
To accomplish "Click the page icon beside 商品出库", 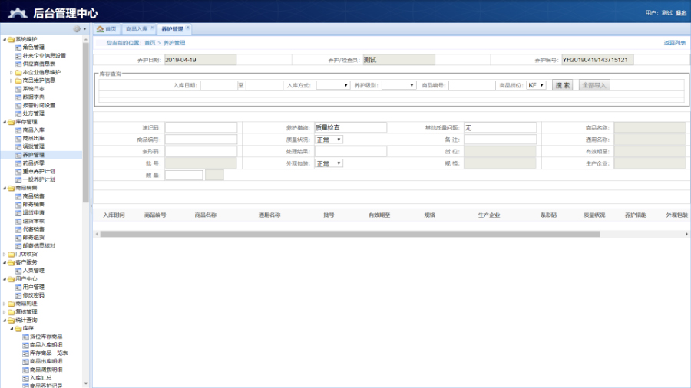I will coord(18,139).
